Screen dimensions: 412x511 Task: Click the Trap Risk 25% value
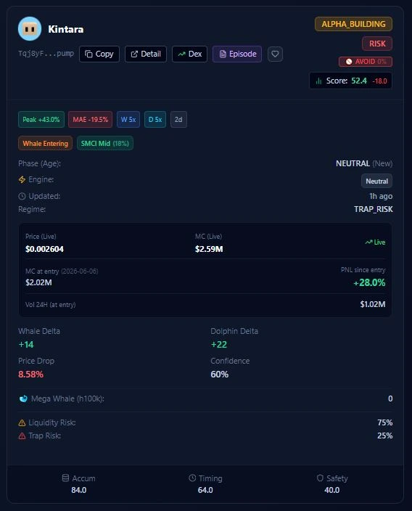pyautogui.click(x=384, y=436)
